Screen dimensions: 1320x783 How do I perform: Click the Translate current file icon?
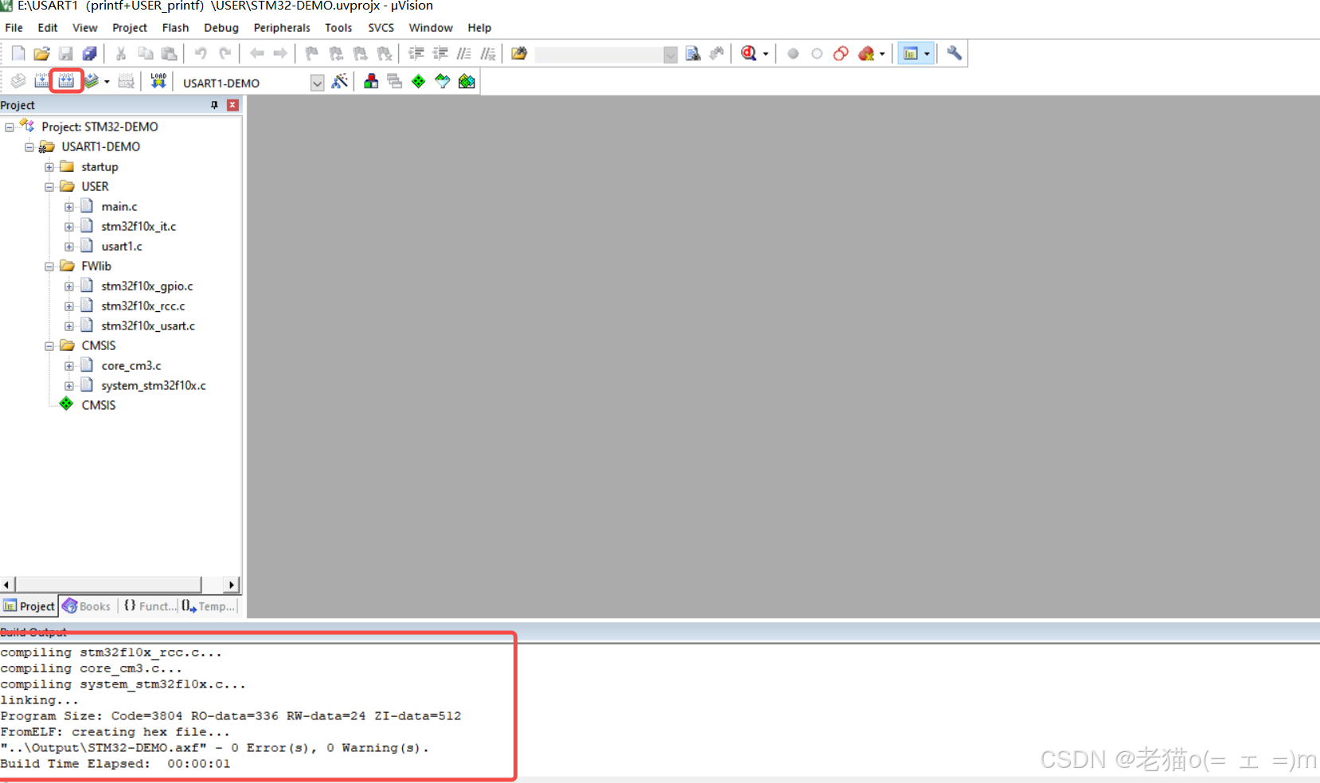tap(18, 81)
